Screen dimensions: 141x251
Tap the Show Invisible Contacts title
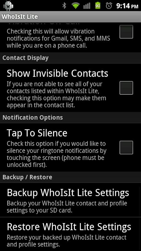point(58,73)
